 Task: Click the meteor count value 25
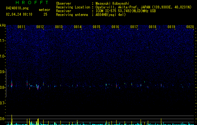pyautogui.click(x=45, y=14)
